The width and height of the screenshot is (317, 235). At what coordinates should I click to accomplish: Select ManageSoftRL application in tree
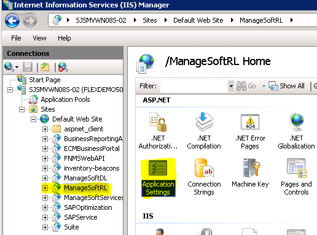tap(85, 188)
